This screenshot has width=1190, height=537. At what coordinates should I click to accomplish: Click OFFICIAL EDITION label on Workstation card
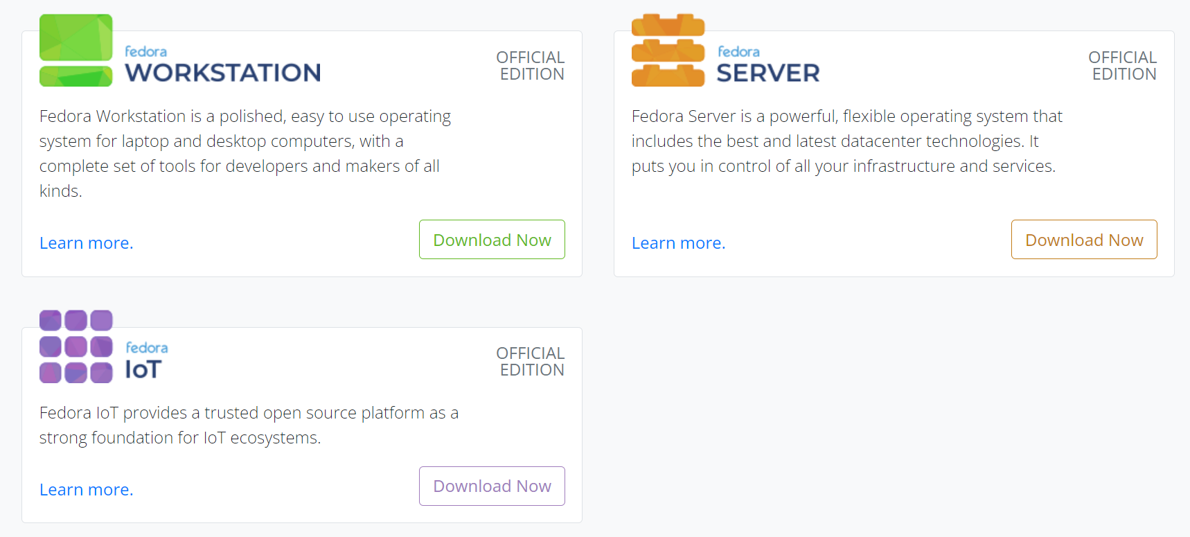tap(531, 66)
